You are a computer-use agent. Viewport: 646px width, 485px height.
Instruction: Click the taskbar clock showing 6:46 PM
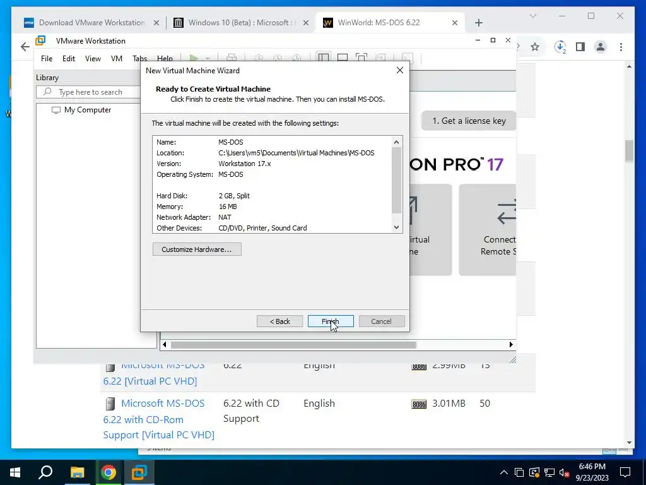click(592, 472)
